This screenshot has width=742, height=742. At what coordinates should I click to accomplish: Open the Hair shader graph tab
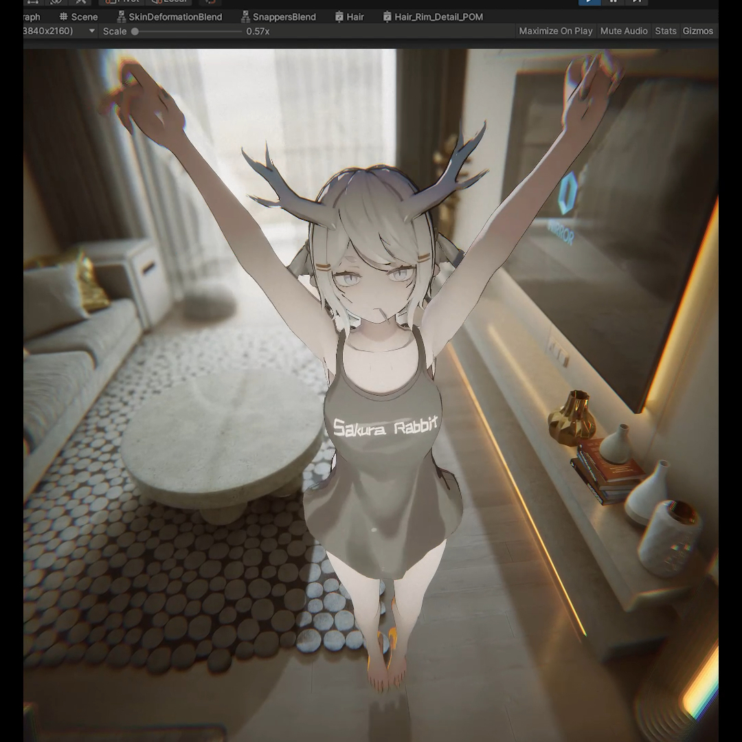point(349,16)
